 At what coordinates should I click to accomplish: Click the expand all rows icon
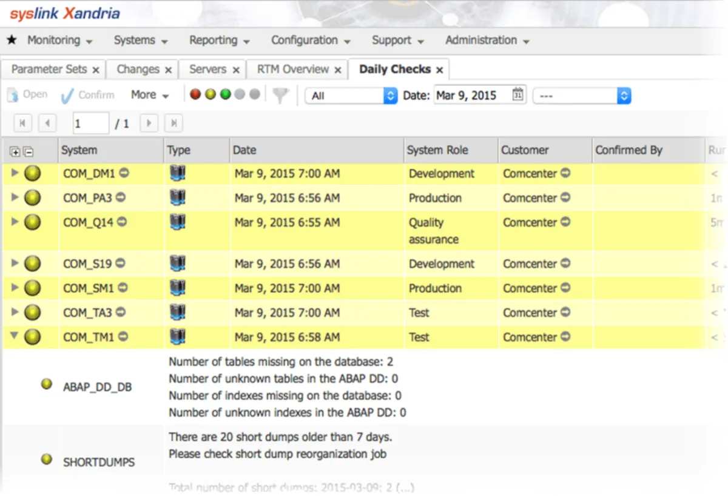tap(15, 151)
